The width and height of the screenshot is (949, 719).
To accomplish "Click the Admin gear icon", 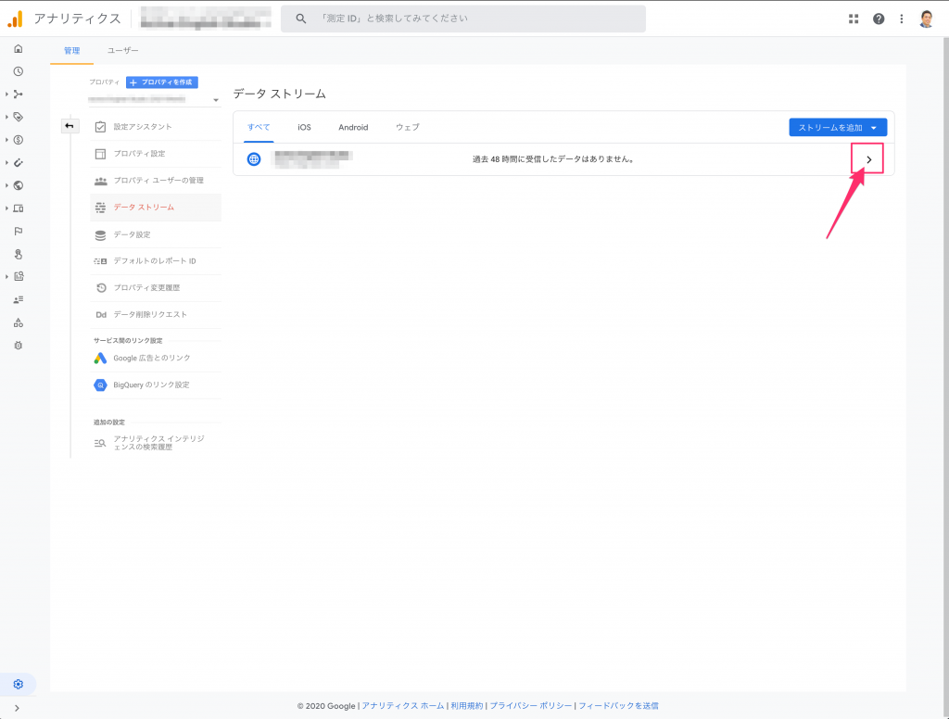I will [19, 685].
